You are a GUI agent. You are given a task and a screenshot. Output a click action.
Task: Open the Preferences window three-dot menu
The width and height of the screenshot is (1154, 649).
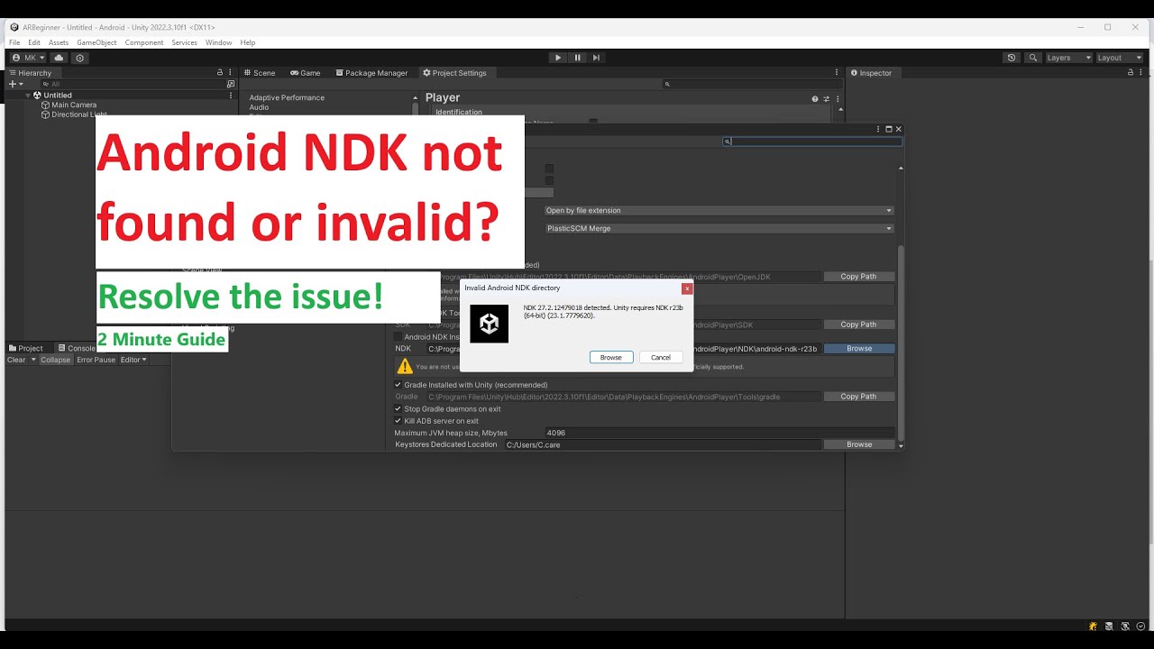(x=878, y=129)
